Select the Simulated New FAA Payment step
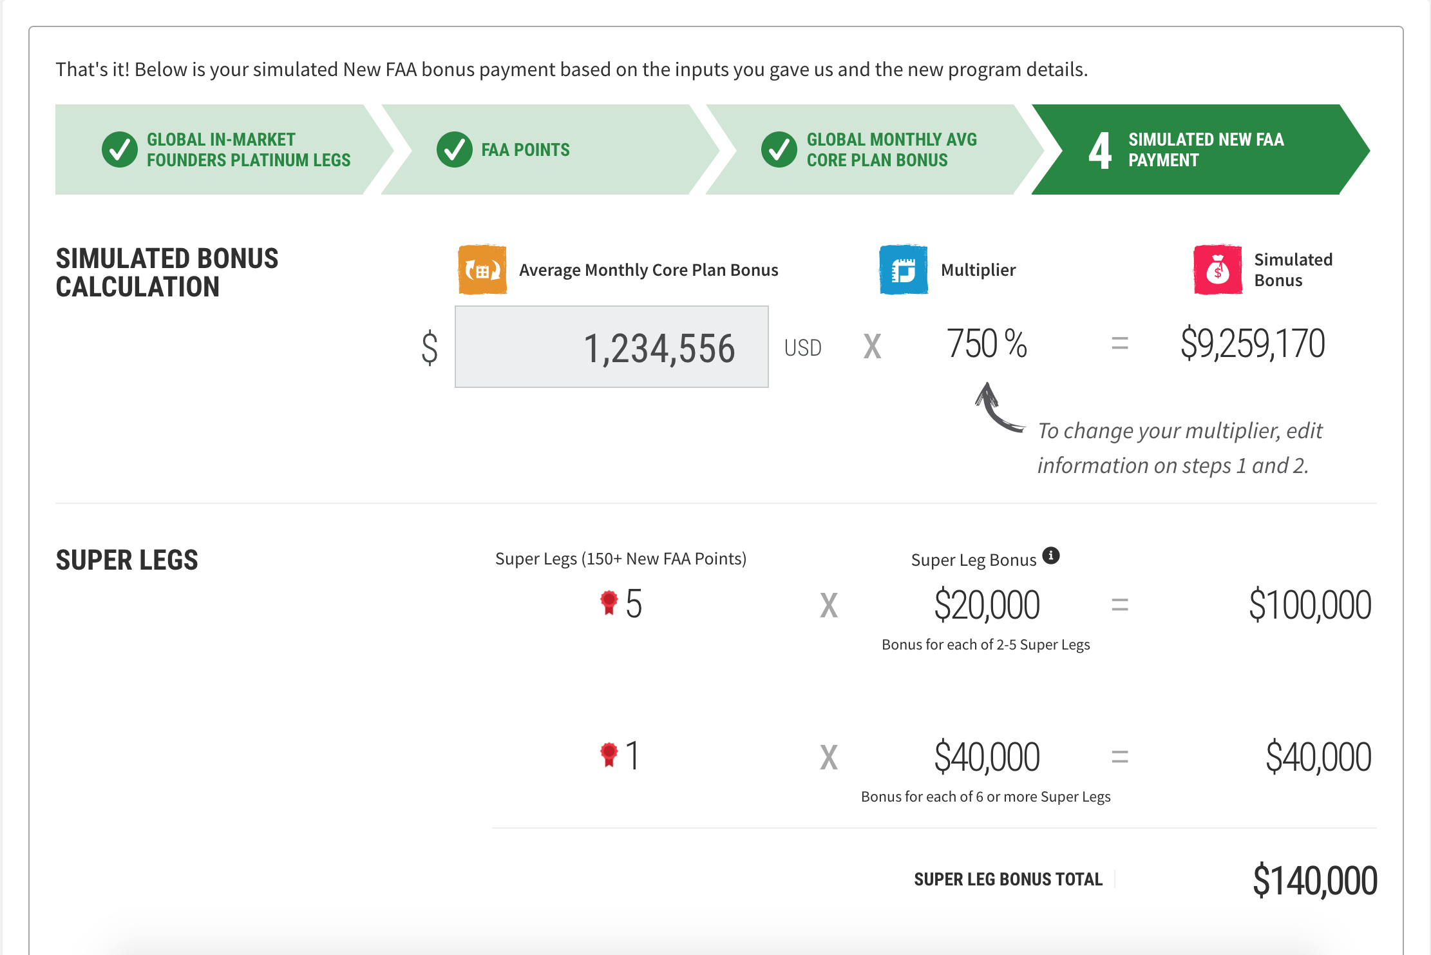This screenshot has height=955, width=1431. click(1206, 150)
